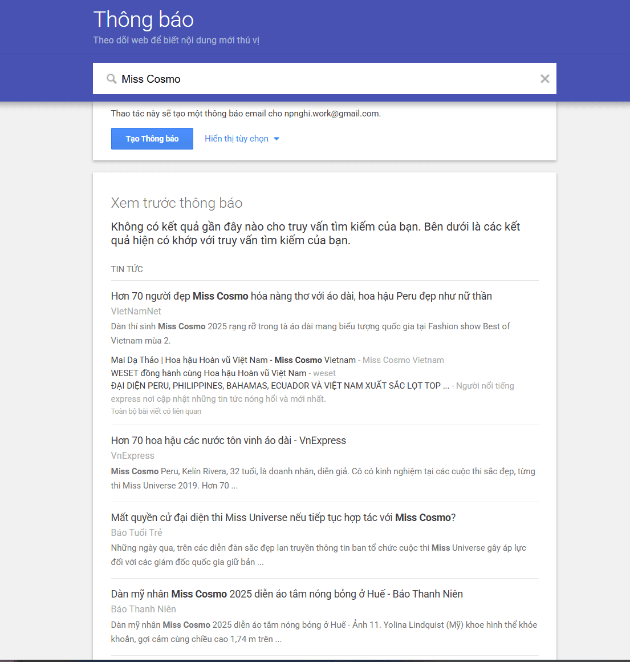Open Dàn mỹ nhân Miss Cosmo 2025 article

[x=287, y=594]
